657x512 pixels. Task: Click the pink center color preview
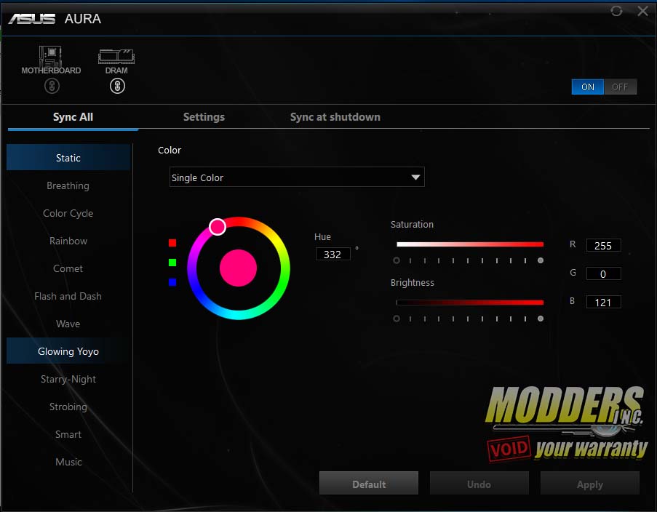coord(238,268)
